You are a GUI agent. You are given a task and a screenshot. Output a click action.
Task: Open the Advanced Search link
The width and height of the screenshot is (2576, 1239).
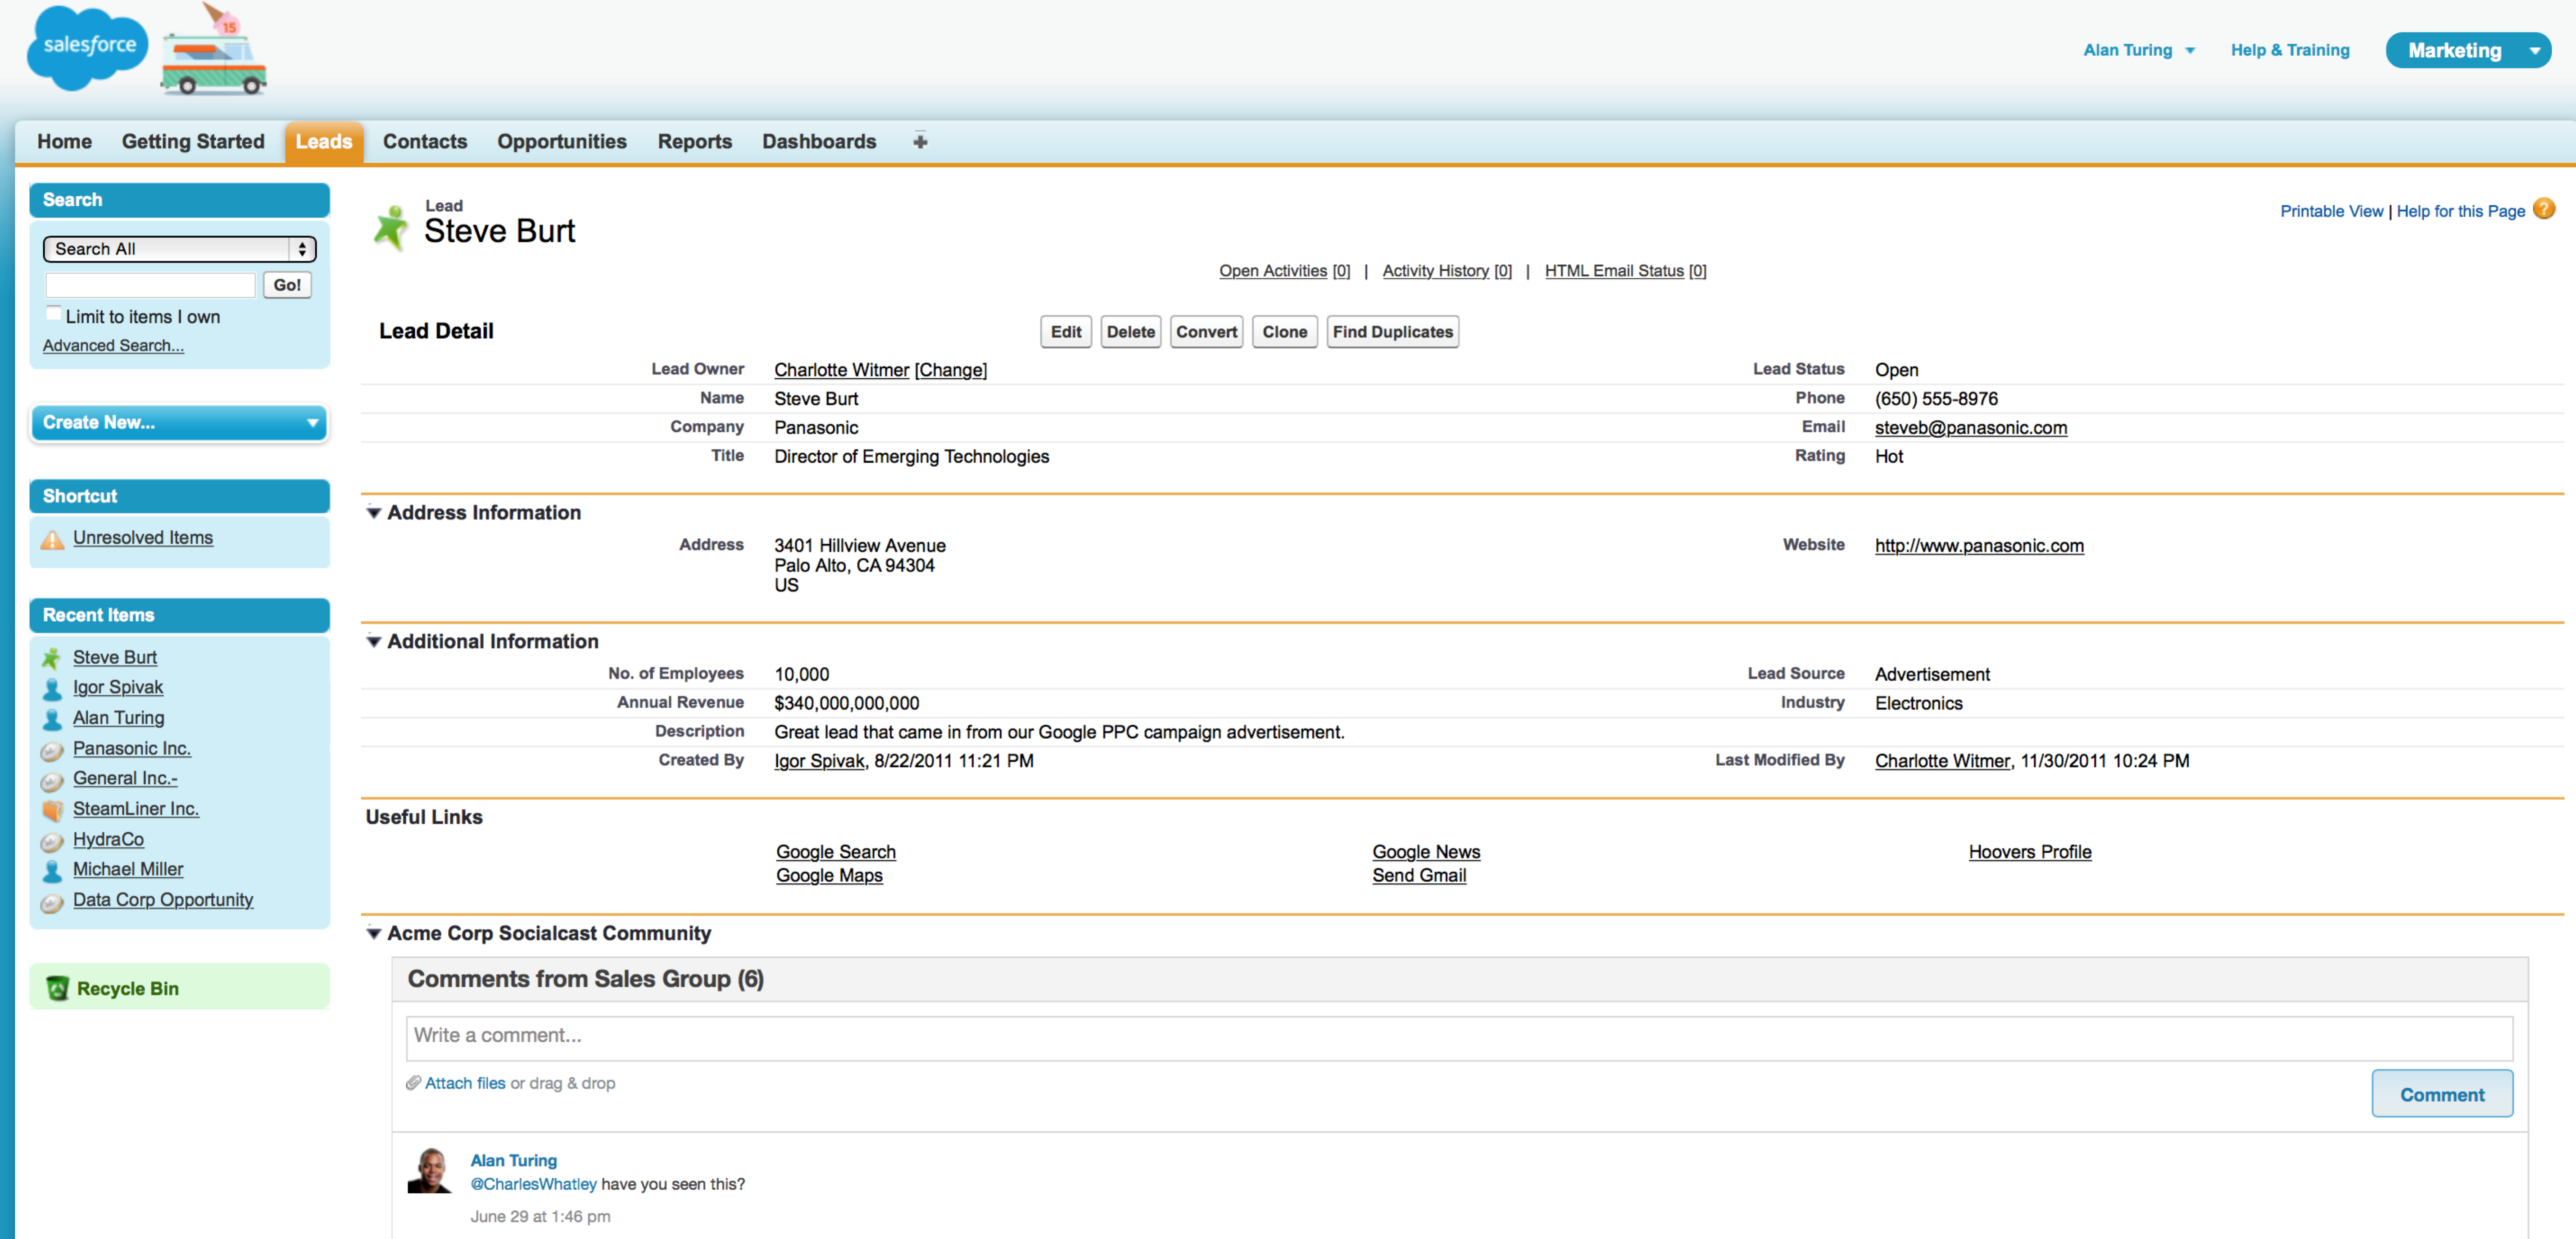(x=113, y=346)
